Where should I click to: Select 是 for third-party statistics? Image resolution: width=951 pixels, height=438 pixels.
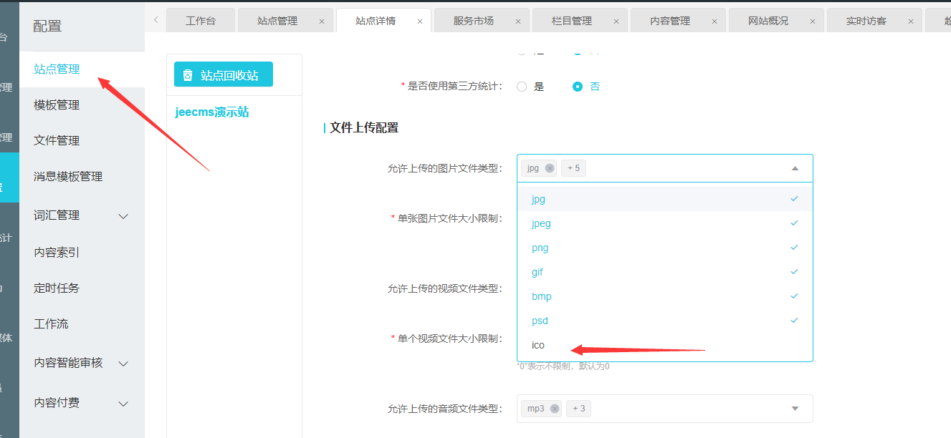pyautogui.click(x=522, y=87)
